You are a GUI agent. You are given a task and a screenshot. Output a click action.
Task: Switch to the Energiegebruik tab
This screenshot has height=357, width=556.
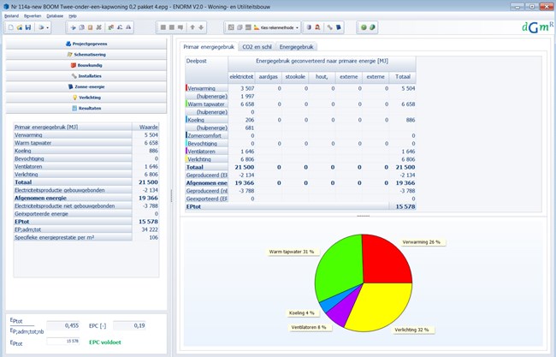(297, 47)
